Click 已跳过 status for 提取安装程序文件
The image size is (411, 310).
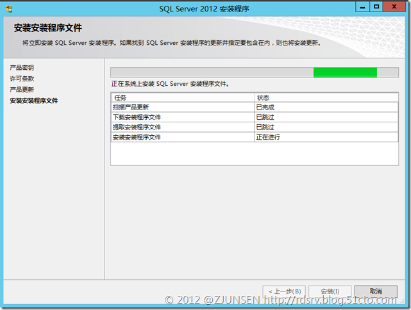pyautogui.click(x=326, y=127)
